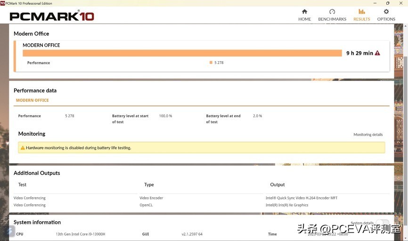408x241 pixels.
Task: Click the PCMark 10 title bar app icon
Action: click(x=3, y=3)
